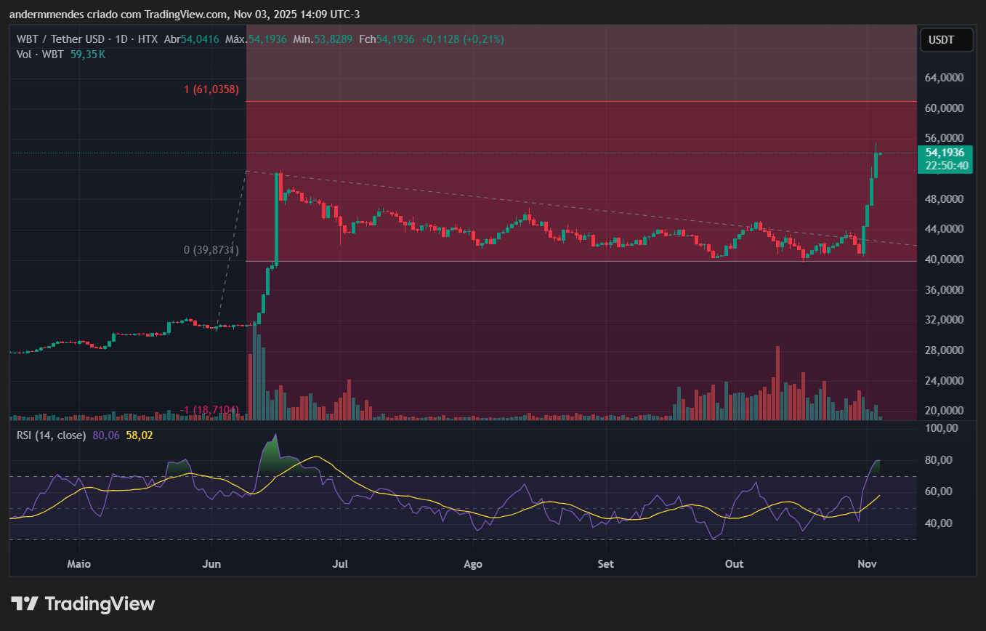Click the 60,0000 price scale value
The image size is (986, 631).
pyautogui.click(x=943, y=108)
